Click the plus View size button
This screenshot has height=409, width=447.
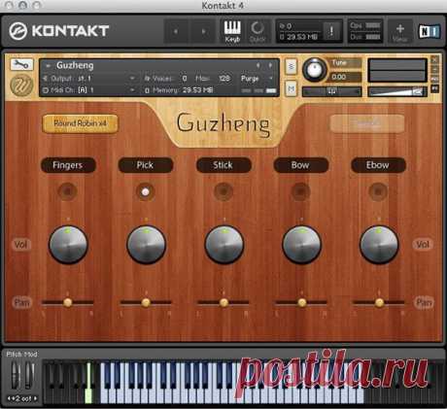point(400,31)
